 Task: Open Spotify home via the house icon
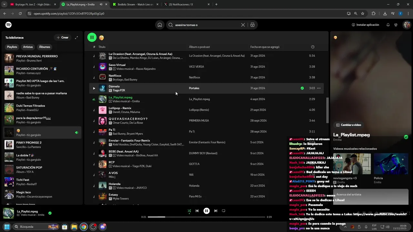click(160, 25)
